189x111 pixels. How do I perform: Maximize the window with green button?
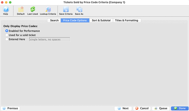tap(10, 2)
